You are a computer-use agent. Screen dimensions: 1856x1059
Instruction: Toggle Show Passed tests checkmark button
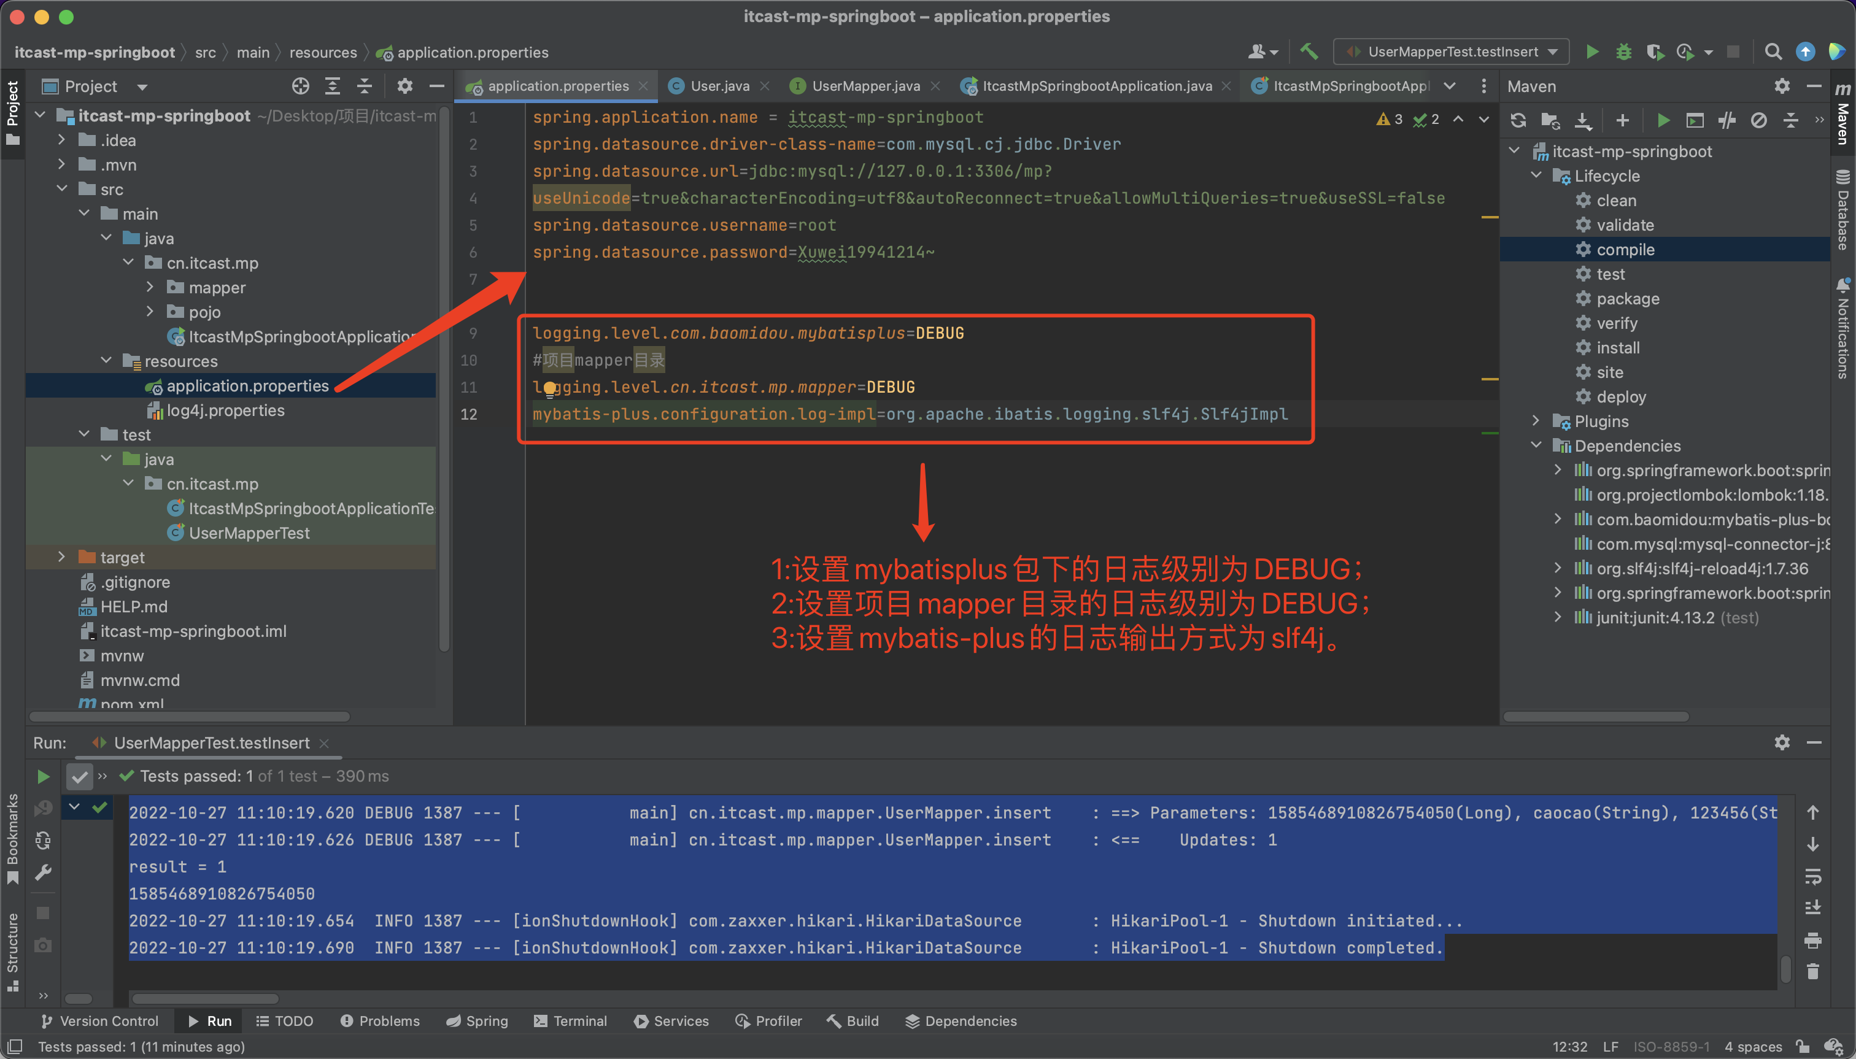tap(79, 777)
